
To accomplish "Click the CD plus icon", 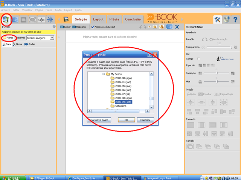I will pos(226,19).
